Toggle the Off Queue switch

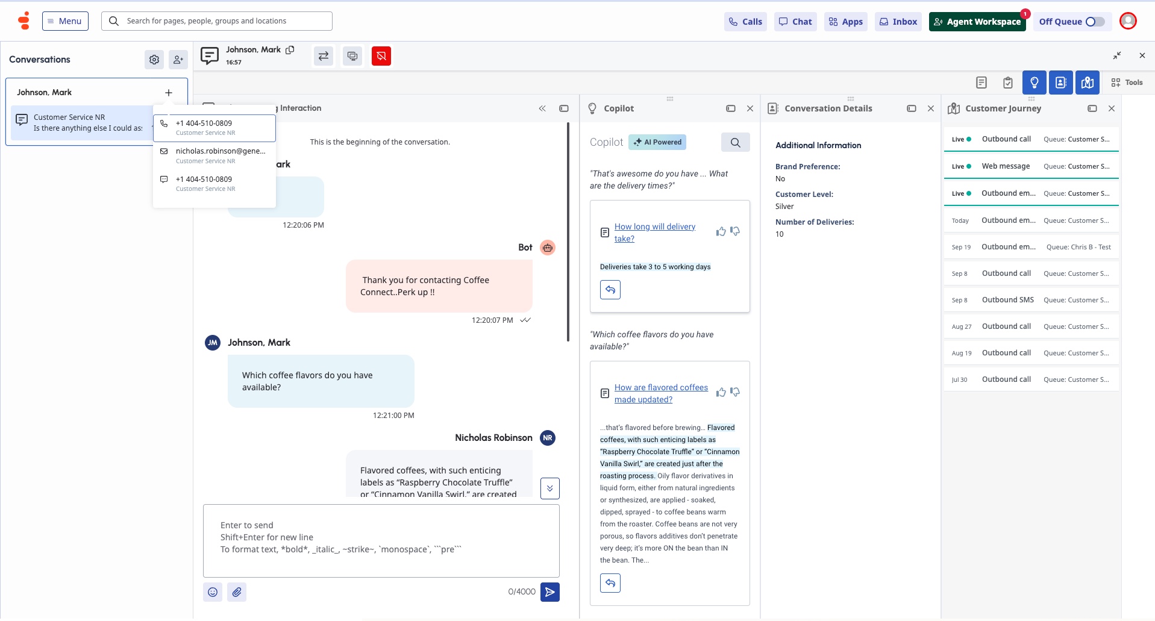coord(1094,22)
